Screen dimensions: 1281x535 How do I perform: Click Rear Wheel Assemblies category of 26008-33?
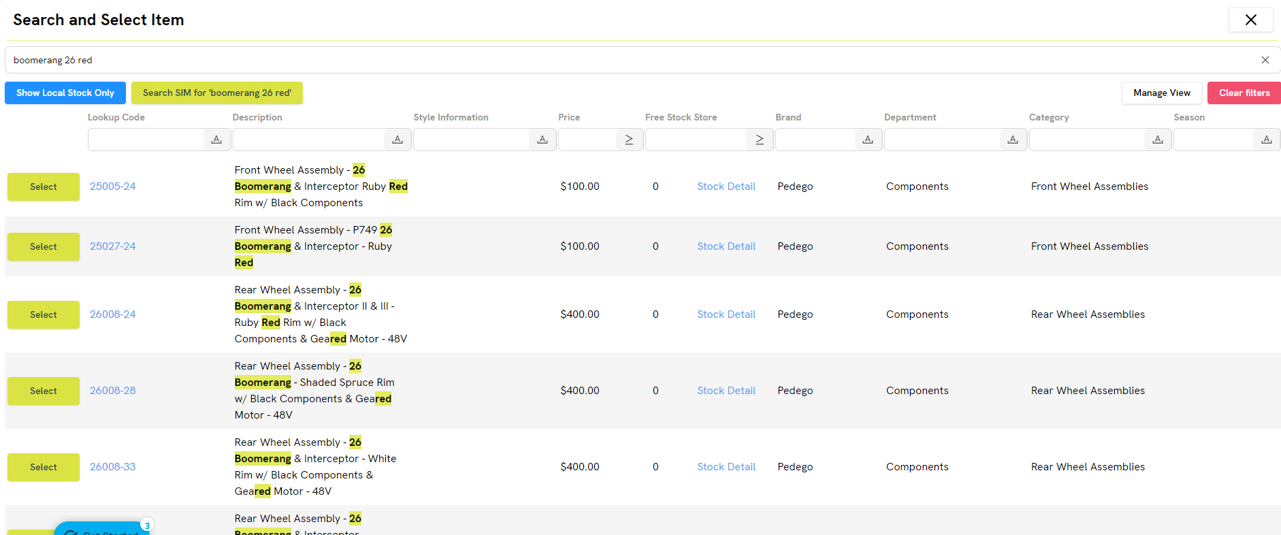pyautogui.click(x=1088, y=467)
